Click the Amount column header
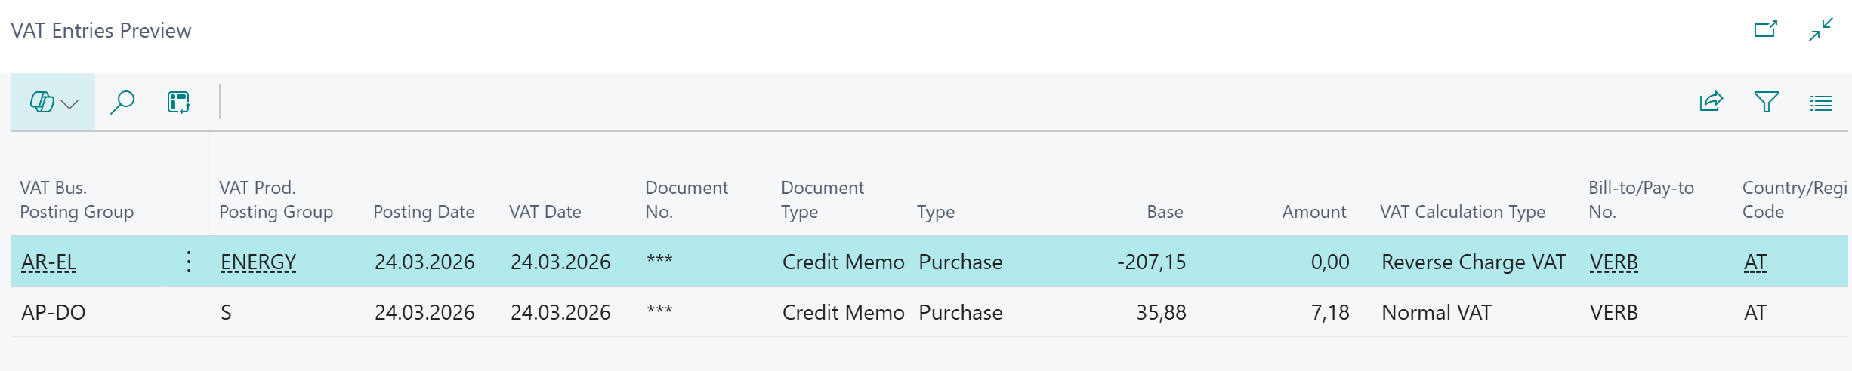Screen dimensions: 1852x371 pos(1313,212)
